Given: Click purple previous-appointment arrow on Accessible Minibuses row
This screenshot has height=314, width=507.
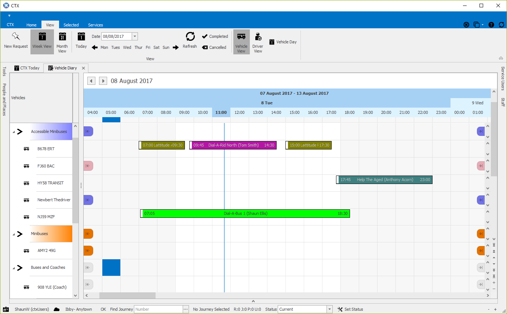Looking at the screenshot, I should [x=88, y=131].
